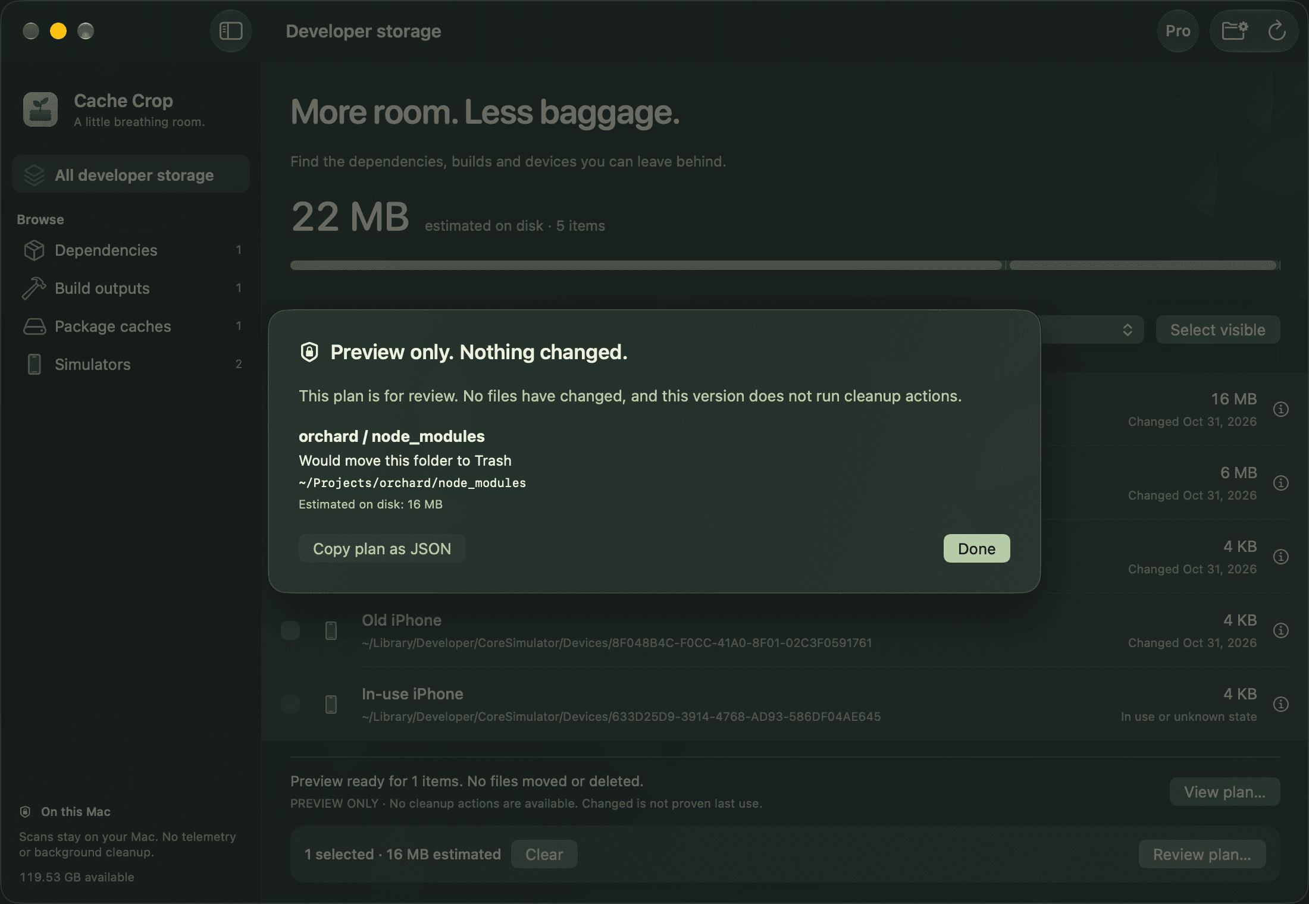
Task: Click the larger storage bar segment
Action: pos(646,265)
